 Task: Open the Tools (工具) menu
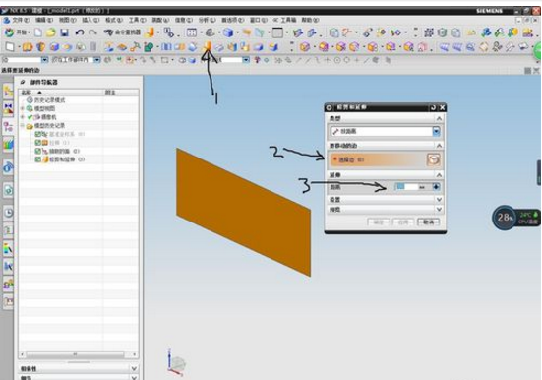pos(138,20)
